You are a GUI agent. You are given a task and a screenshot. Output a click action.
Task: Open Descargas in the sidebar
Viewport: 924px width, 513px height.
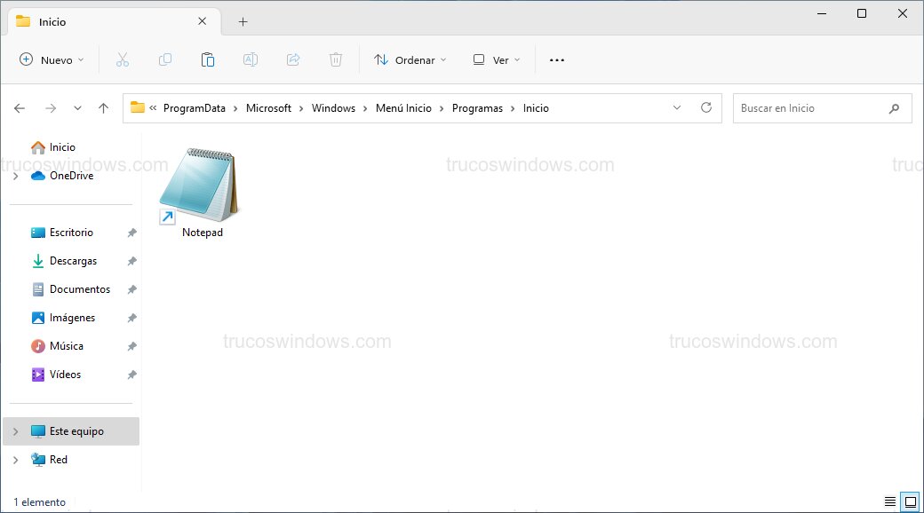click(73, 261)
